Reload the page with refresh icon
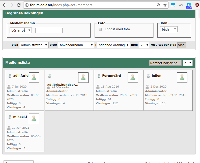Image resolution: width=200 pixels, height=163 pixels. 18,5
